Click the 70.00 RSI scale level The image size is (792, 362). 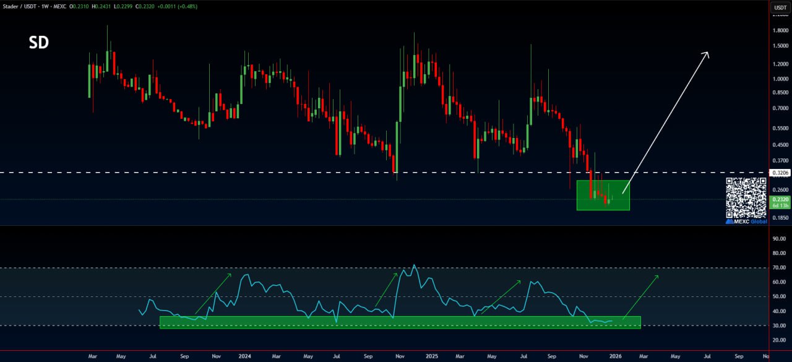(x=778, y=267)
